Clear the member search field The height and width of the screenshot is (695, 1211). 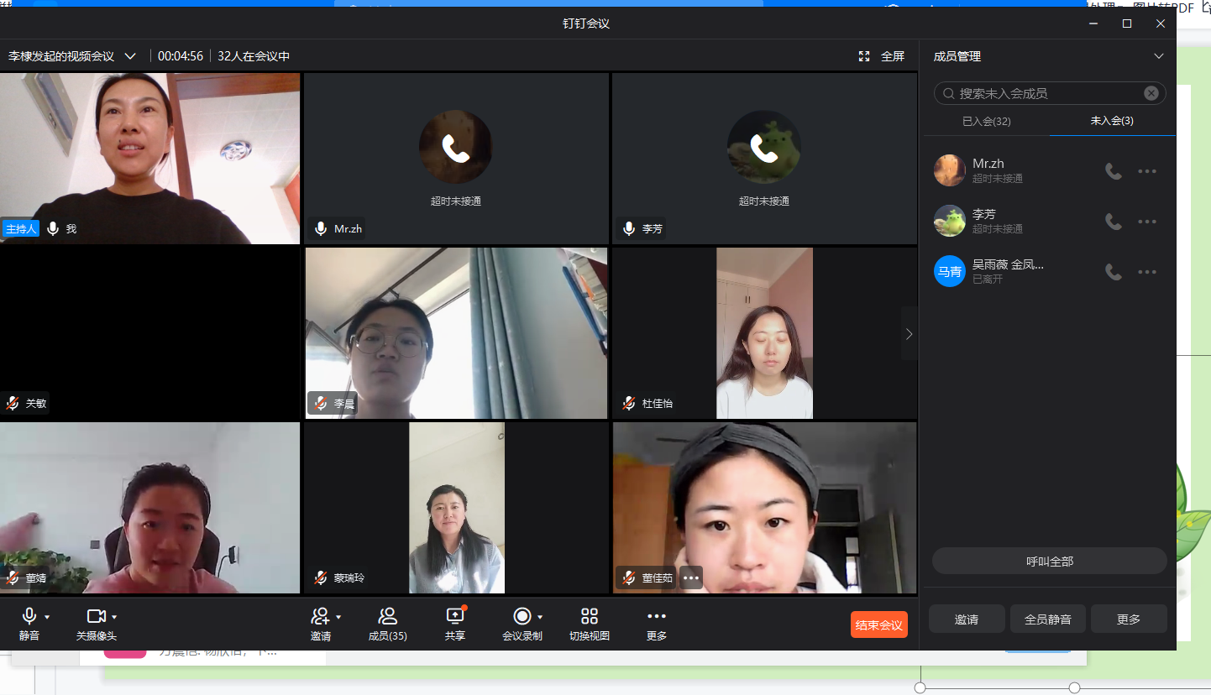(x=1151, y=93)
